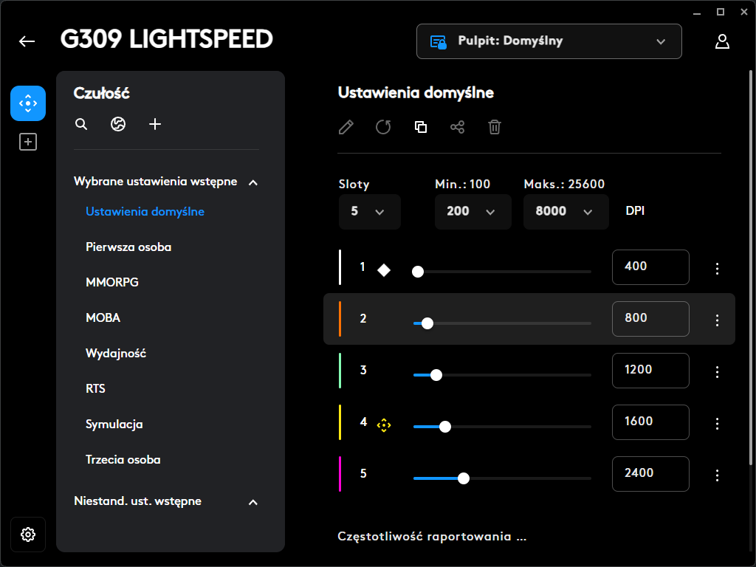Screen dimensions: 756x567
Task: Click the G309 LIGHTSPEED device title
Action: click(167, 39)
